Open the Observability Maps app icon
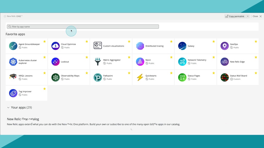The width and height of the screenshot is (264, 148). (55, 77)
